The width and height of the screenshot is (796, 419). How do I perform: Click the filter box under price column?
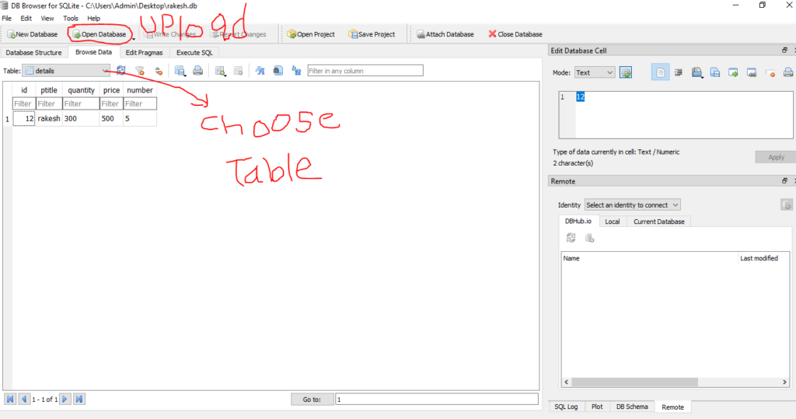point(111,103)
